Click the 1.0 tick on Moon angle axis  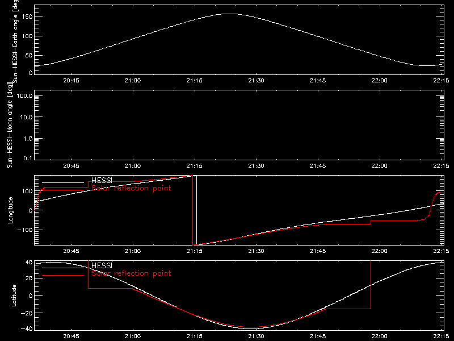28,139
